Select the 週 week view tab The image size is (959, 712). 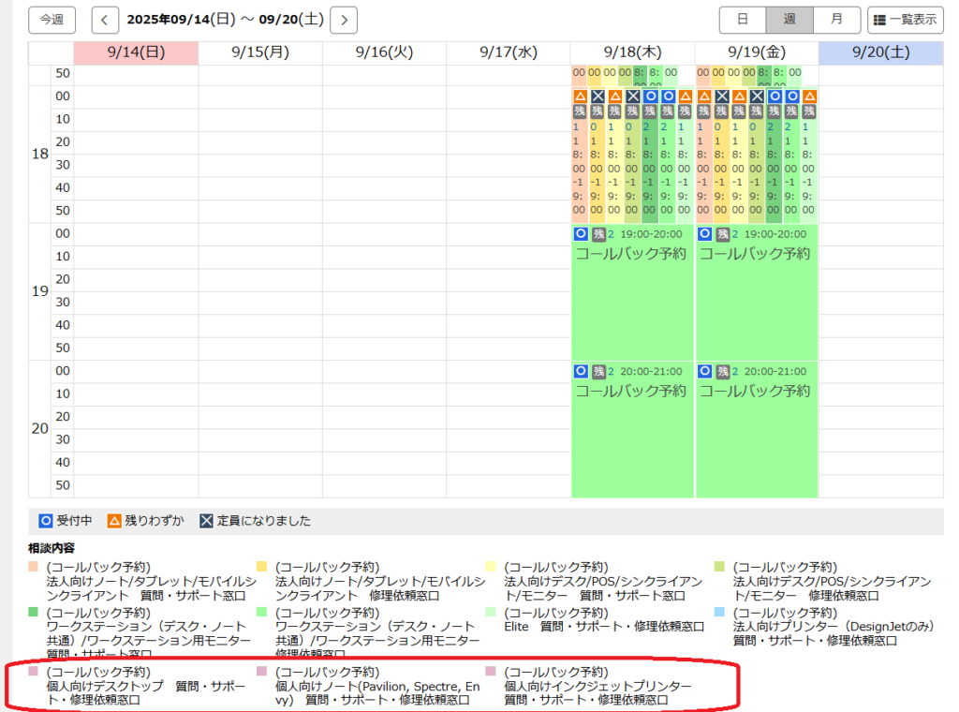pyautogui.click(x=789, y=19)
